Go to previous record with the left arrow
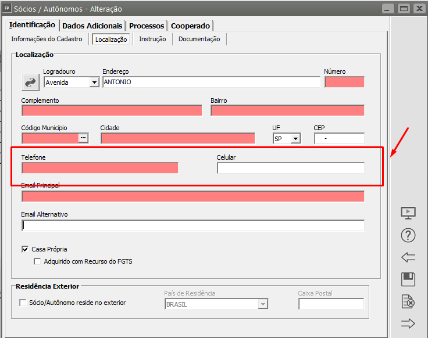The height and width of the screenshot is (338, 428). pyautogui.click(x=408, y=257)
